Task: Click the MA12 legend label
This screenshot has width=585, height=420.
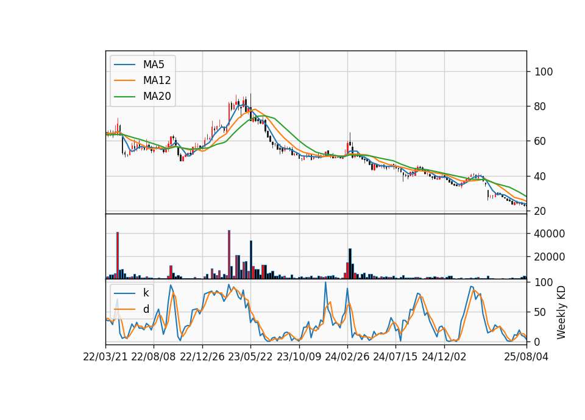Action: [x=157, y=80]
